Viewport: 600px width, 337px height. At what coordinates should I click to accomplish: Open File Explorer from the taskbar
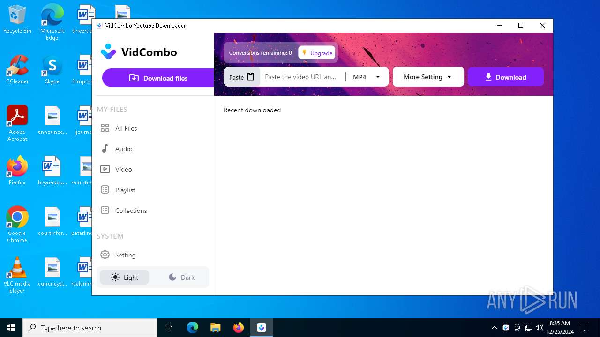(215, 328)
